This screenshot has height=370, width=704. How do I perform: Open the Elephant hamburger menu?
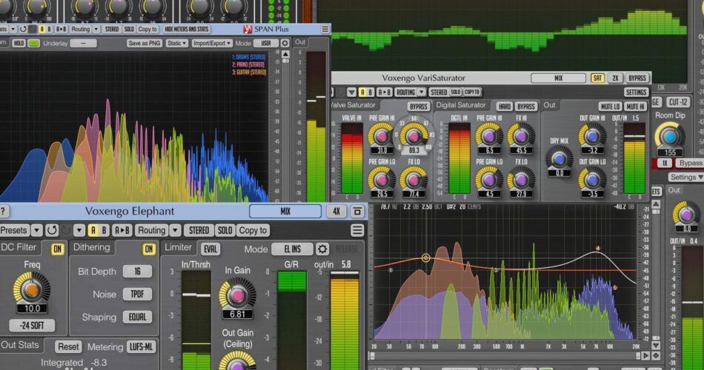(x=358, y=230)
